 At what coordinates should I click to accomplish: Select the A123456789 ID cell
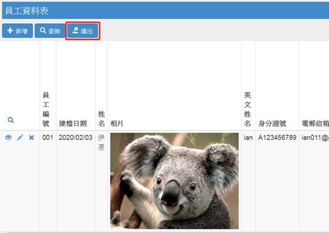tap(277, 138)
